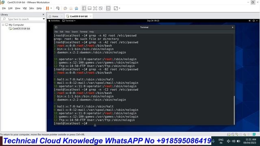Click the orange Suspend (pause) VM button

[48, 8]
